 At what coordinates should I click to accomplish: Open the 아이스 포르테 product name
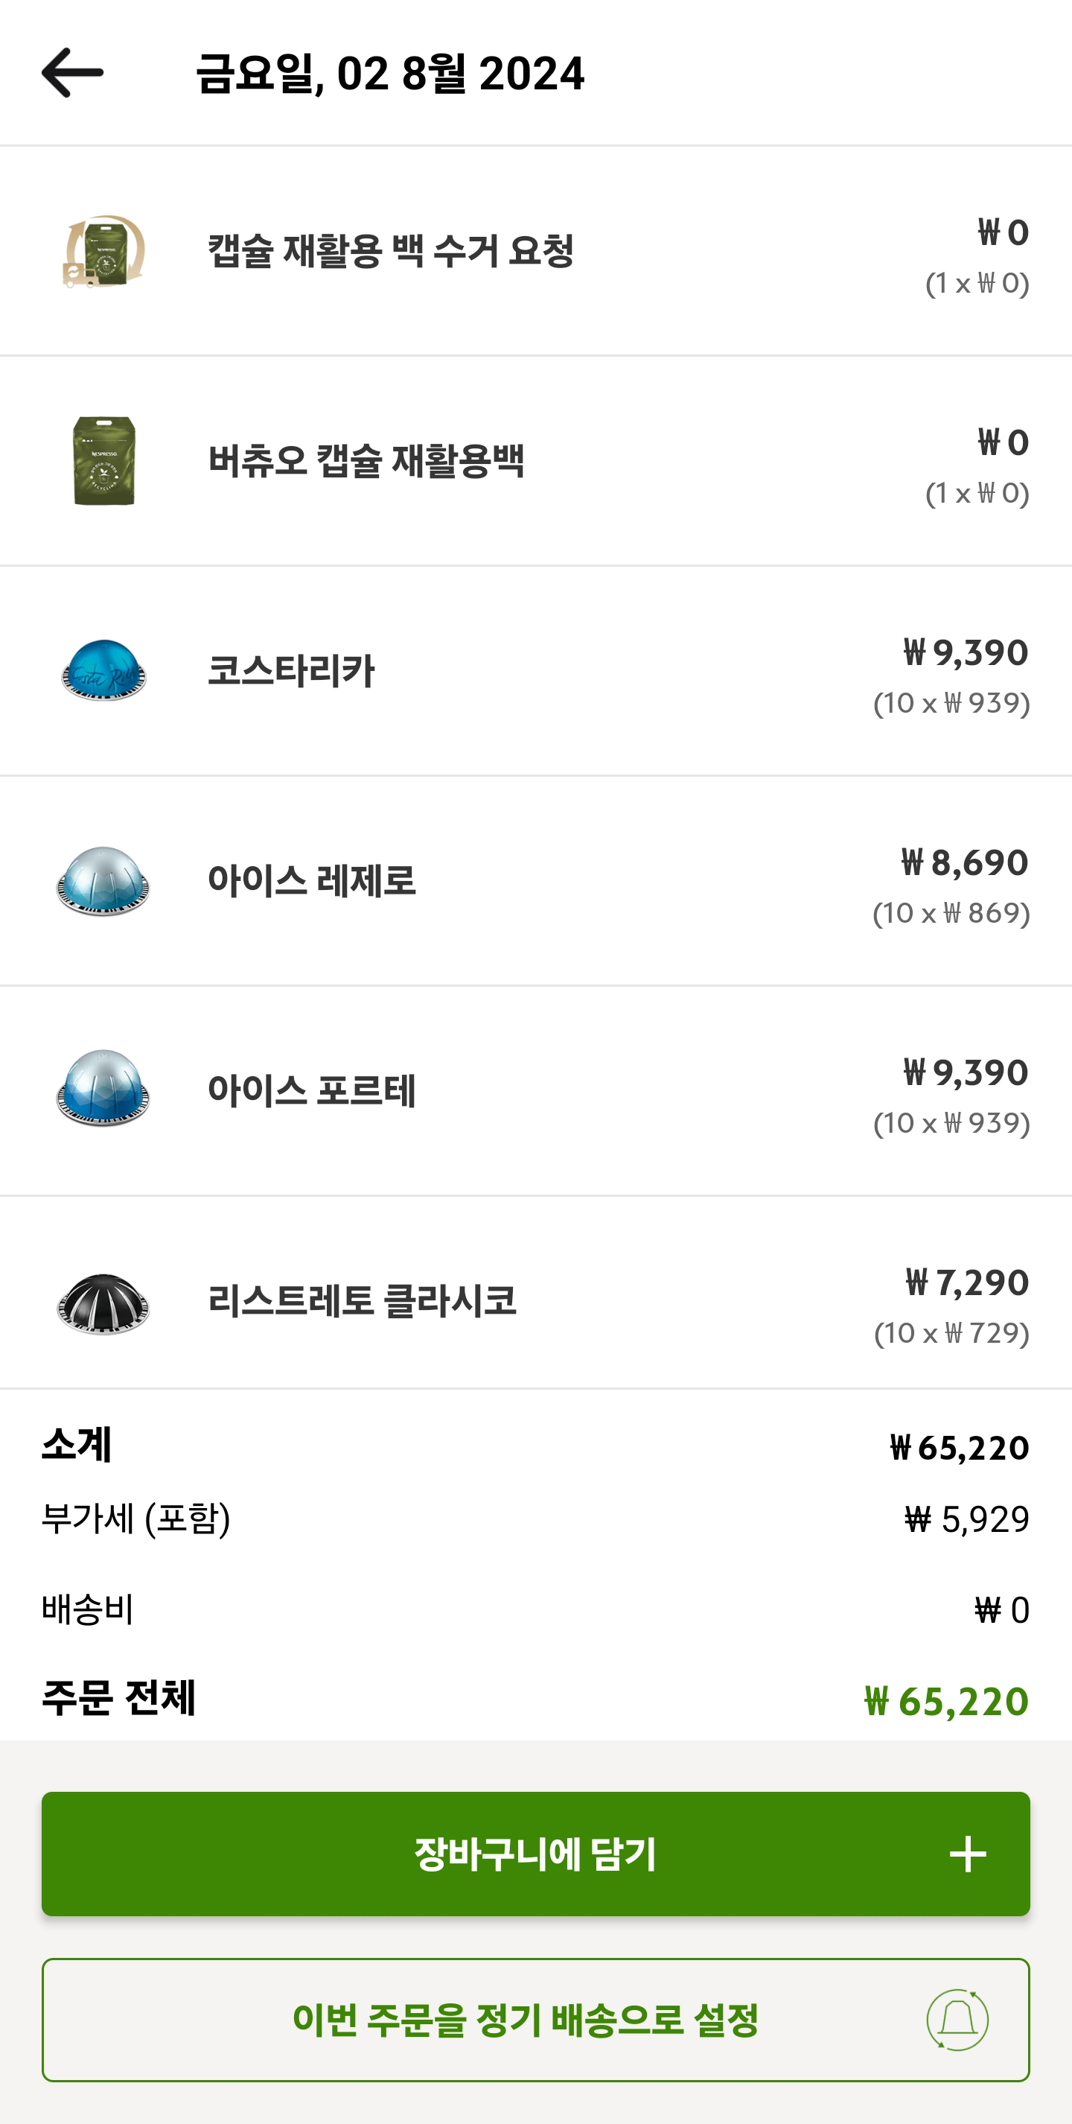pyautogui.click(x=311, y=1091)
